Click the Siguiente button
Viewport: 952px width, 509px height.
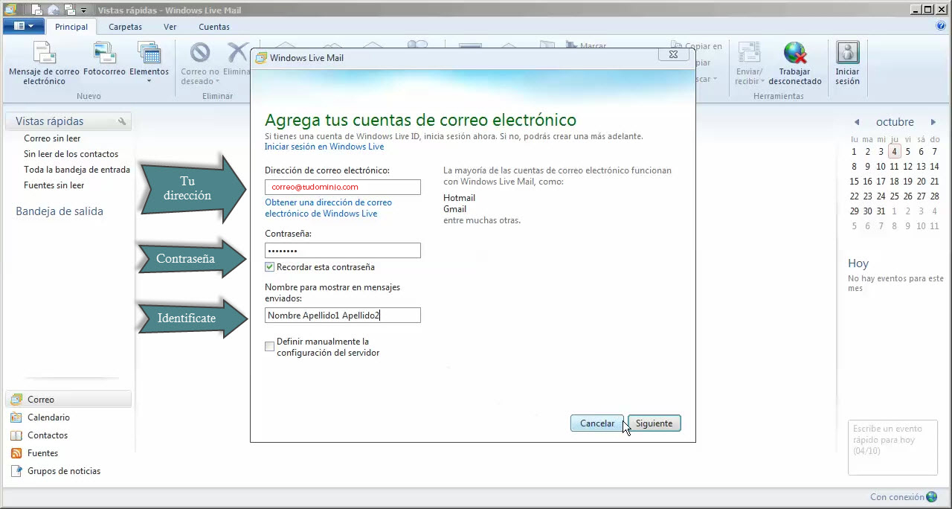pos(654,423)
